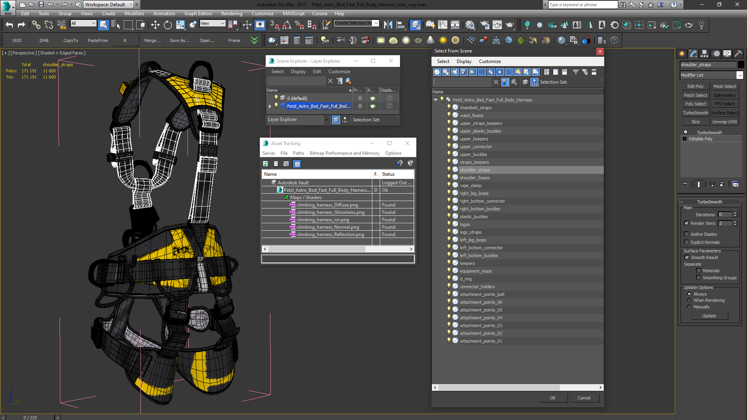Screen dimensions: 747x420
Task: Click Iterations spinner up arrow
Action: pos(735,213)
